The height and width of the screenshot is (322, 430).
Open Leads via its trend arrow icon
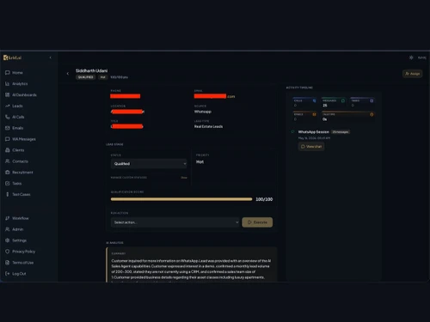tap(8, 106)
